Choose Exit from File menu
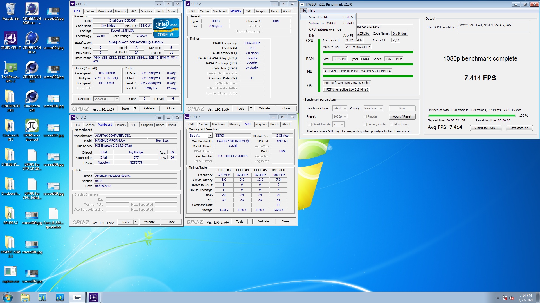 point(328,36)
